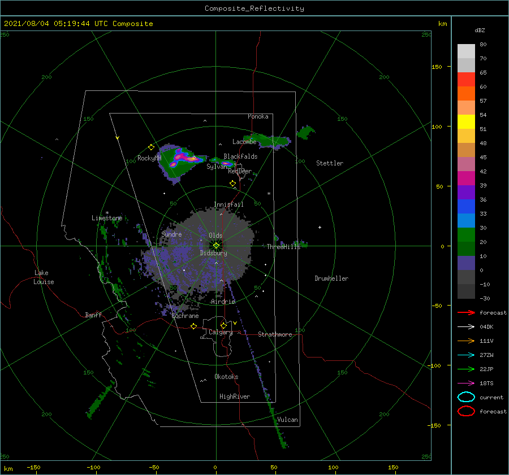Click the Strathmore label

pyautogui.click(x=275, y=334)
